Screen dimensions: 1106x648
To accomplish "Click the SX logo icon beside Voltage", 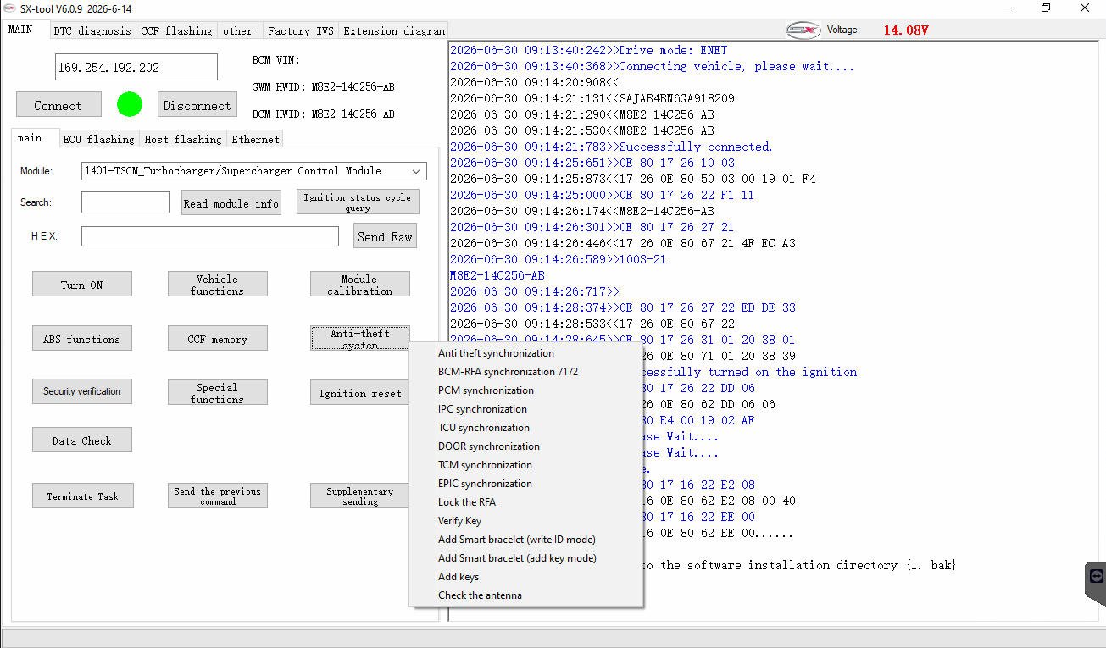I will click(803, 30).
